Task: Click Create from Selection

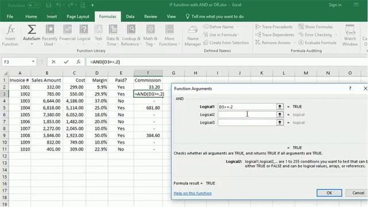Action: [226, 43]
